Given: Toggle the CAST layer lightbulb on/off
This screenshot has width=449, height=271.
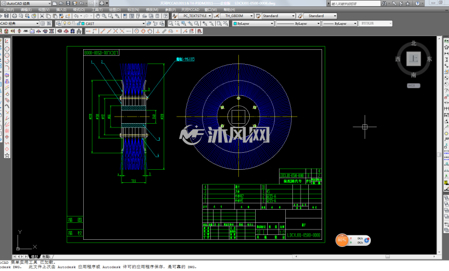Looking at the screenshot, I should 65,24.
